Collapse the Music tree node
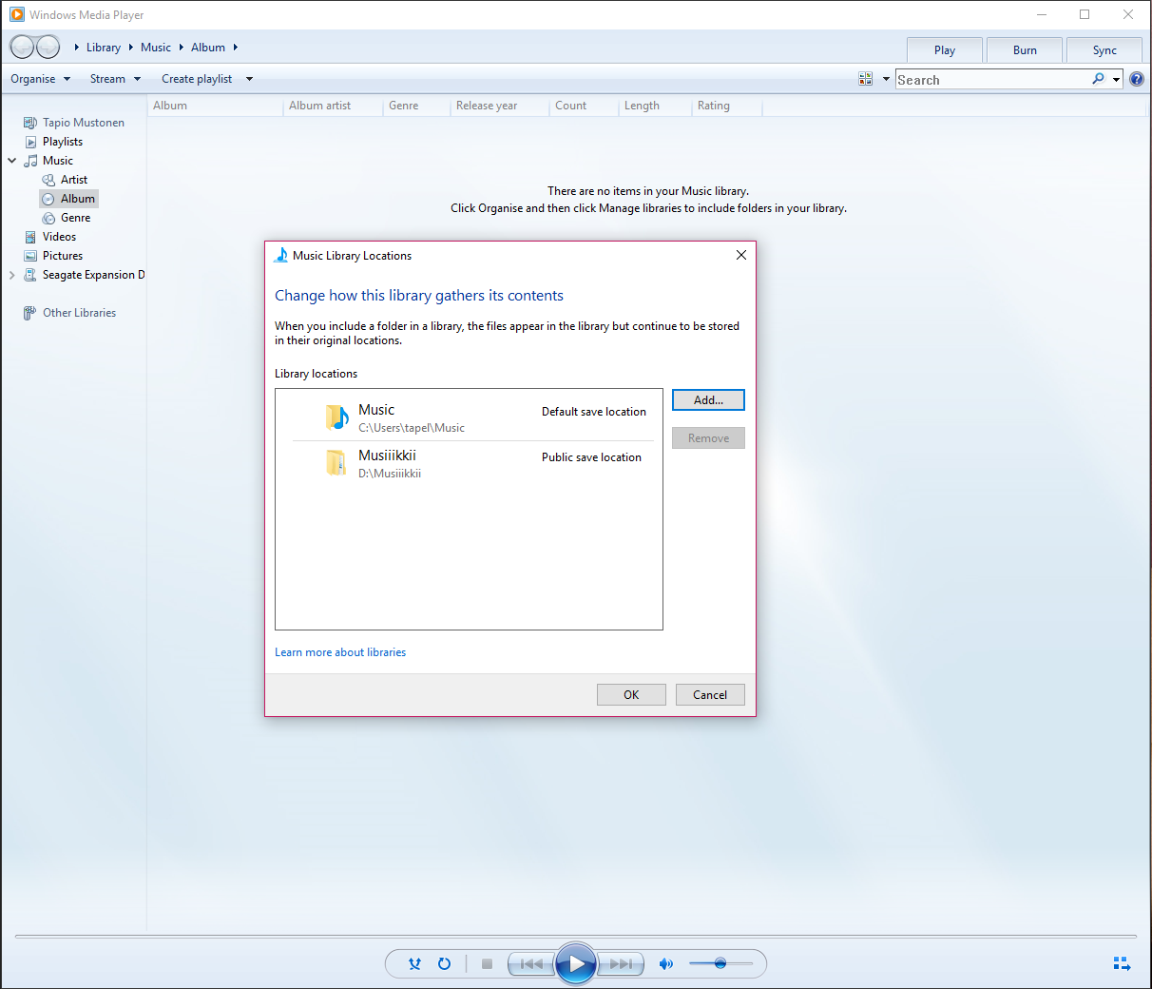The width and height of the screenshot is (1152, 989). (x=12, y=161)
